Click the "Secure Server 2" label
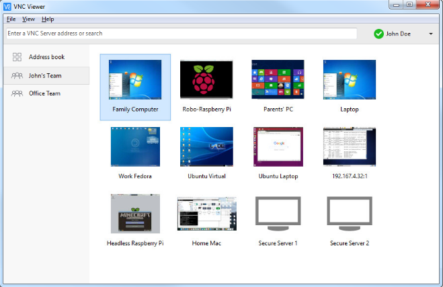The image size is (443, 287). (x=350, y=243)
